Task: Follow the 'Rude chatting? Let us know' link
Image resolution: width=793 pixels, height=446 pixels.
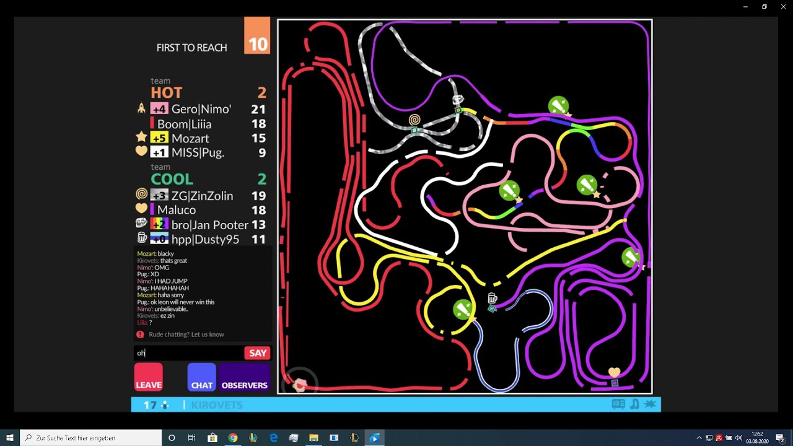Action: pyautogui.click(x=186, y=334)
